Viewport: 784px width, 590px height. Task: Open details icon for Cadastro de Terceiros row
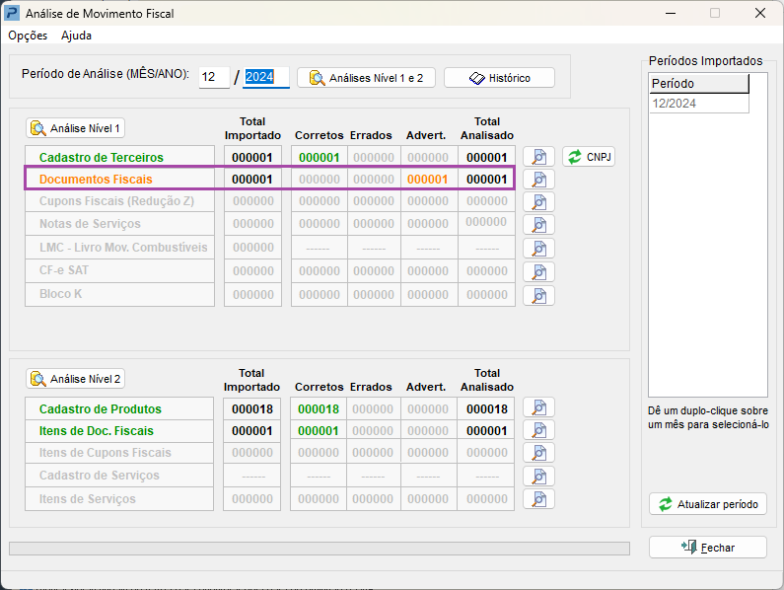[538, 157]
